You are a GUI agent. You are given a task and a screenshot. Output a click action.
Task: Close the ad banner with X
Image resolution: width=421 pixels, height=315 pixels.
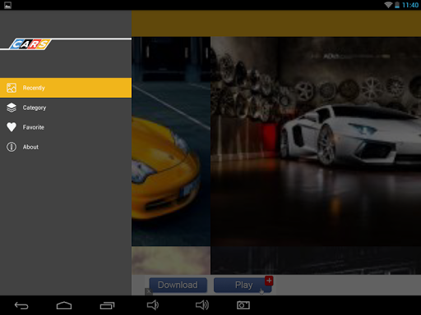[148, 291]
